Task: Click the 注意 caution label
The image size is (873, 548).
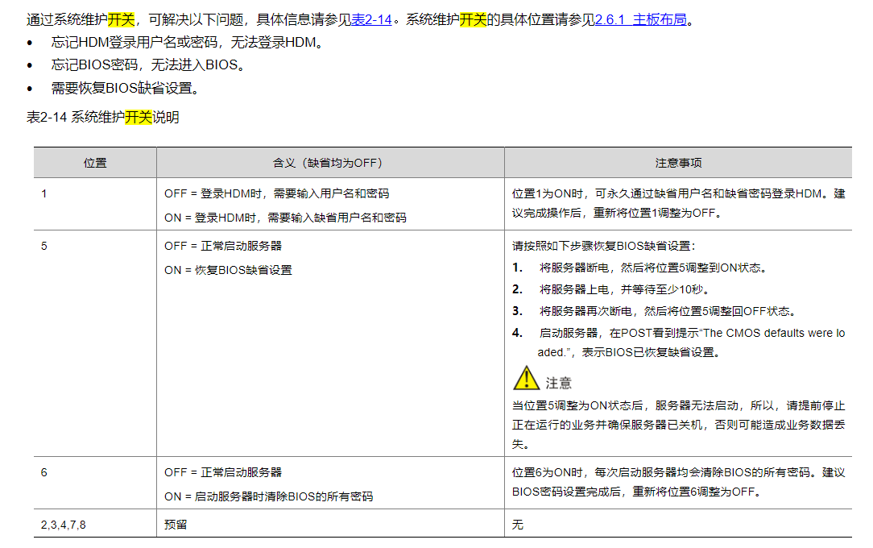Action: click(x=558, y=383)
